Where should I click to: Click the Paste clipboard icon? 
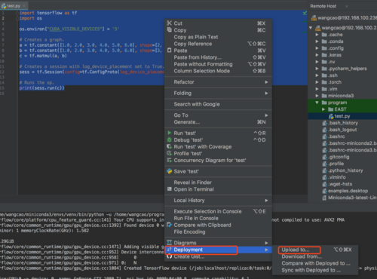pos(170,51)
